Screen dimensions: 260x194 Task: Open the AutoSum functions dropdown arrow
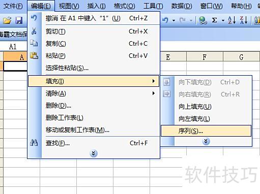223,21
